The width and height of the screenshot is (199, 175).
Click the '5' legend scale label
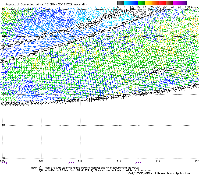point(124,7)
